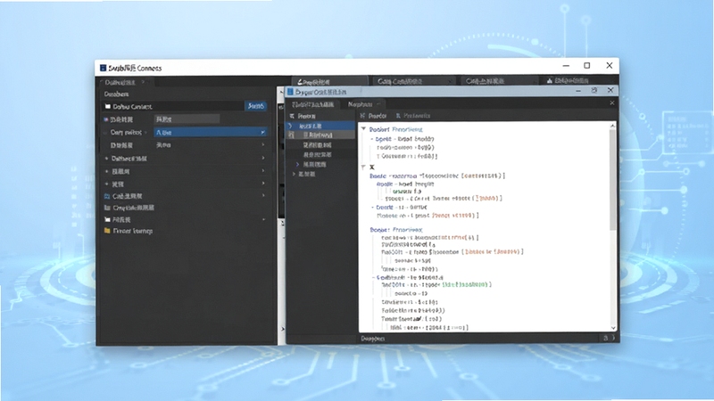Click the white folder icon in the top connection row
The image size is (714, 401).
(x=107, y=106)
